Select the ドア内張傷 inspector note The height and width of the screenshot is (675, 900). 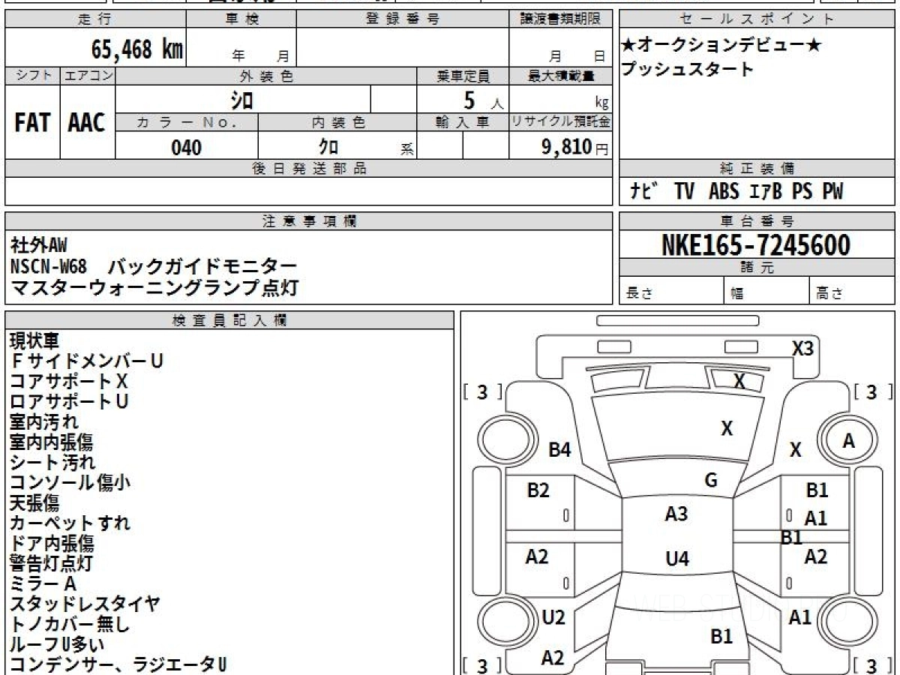[x=52, y=543]
